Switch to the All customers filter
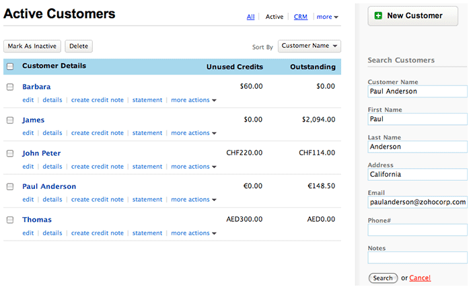 pos(250,17)
